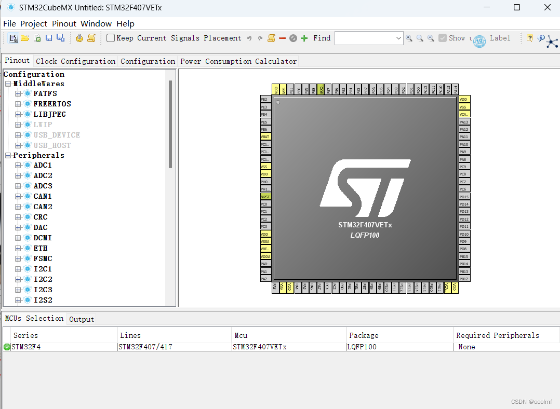This screenshot has height=409, width=560.
Task: Switch to the Configuration tab
Action: tap(148, 61)
